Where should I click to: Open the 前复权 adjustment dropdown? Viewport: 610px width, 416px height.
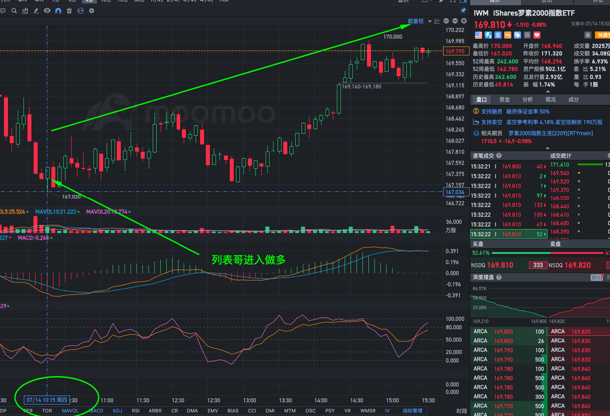tap(419, 21)
